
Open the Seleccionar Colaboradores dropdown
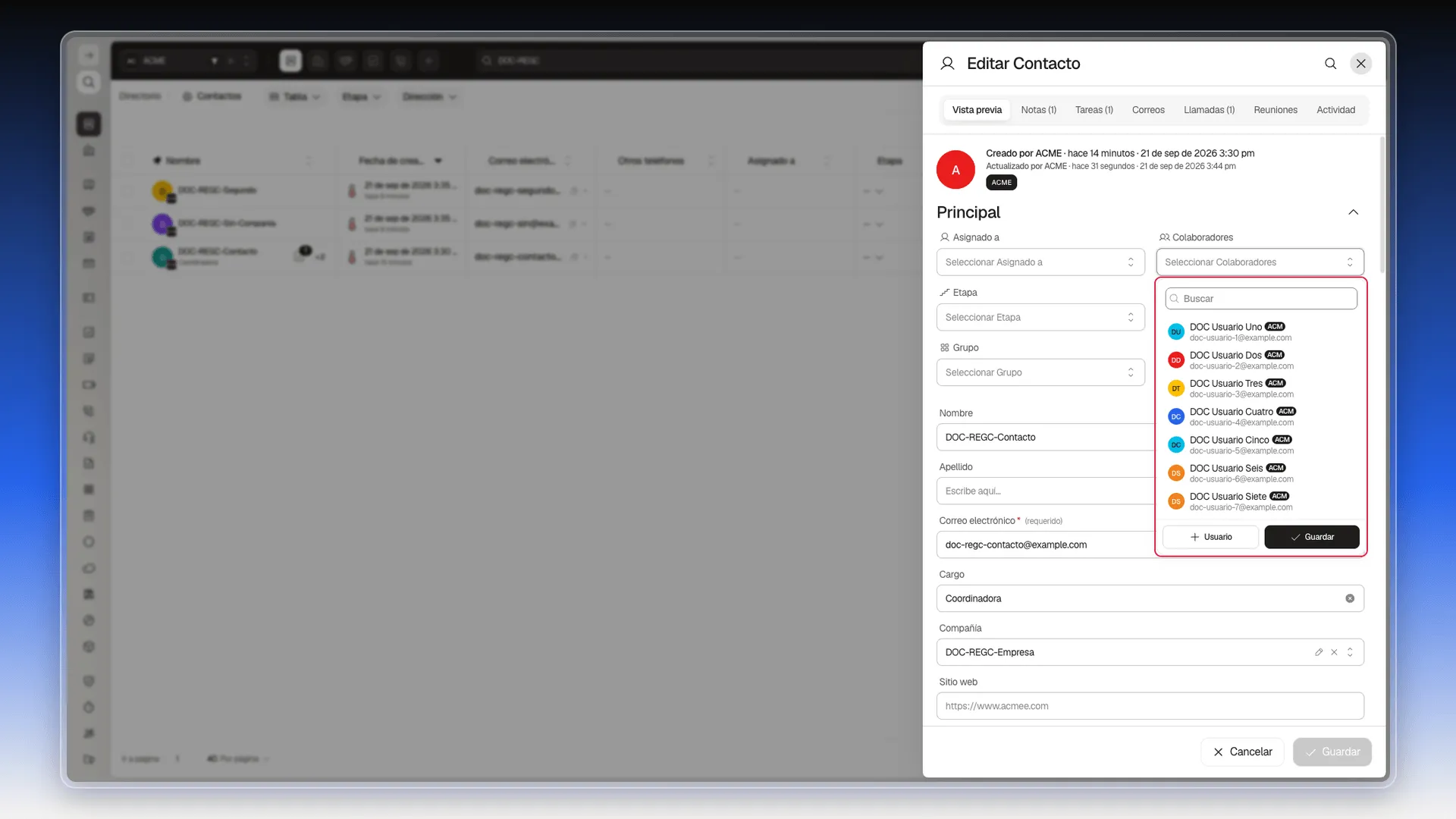[x=1260, y=262]
